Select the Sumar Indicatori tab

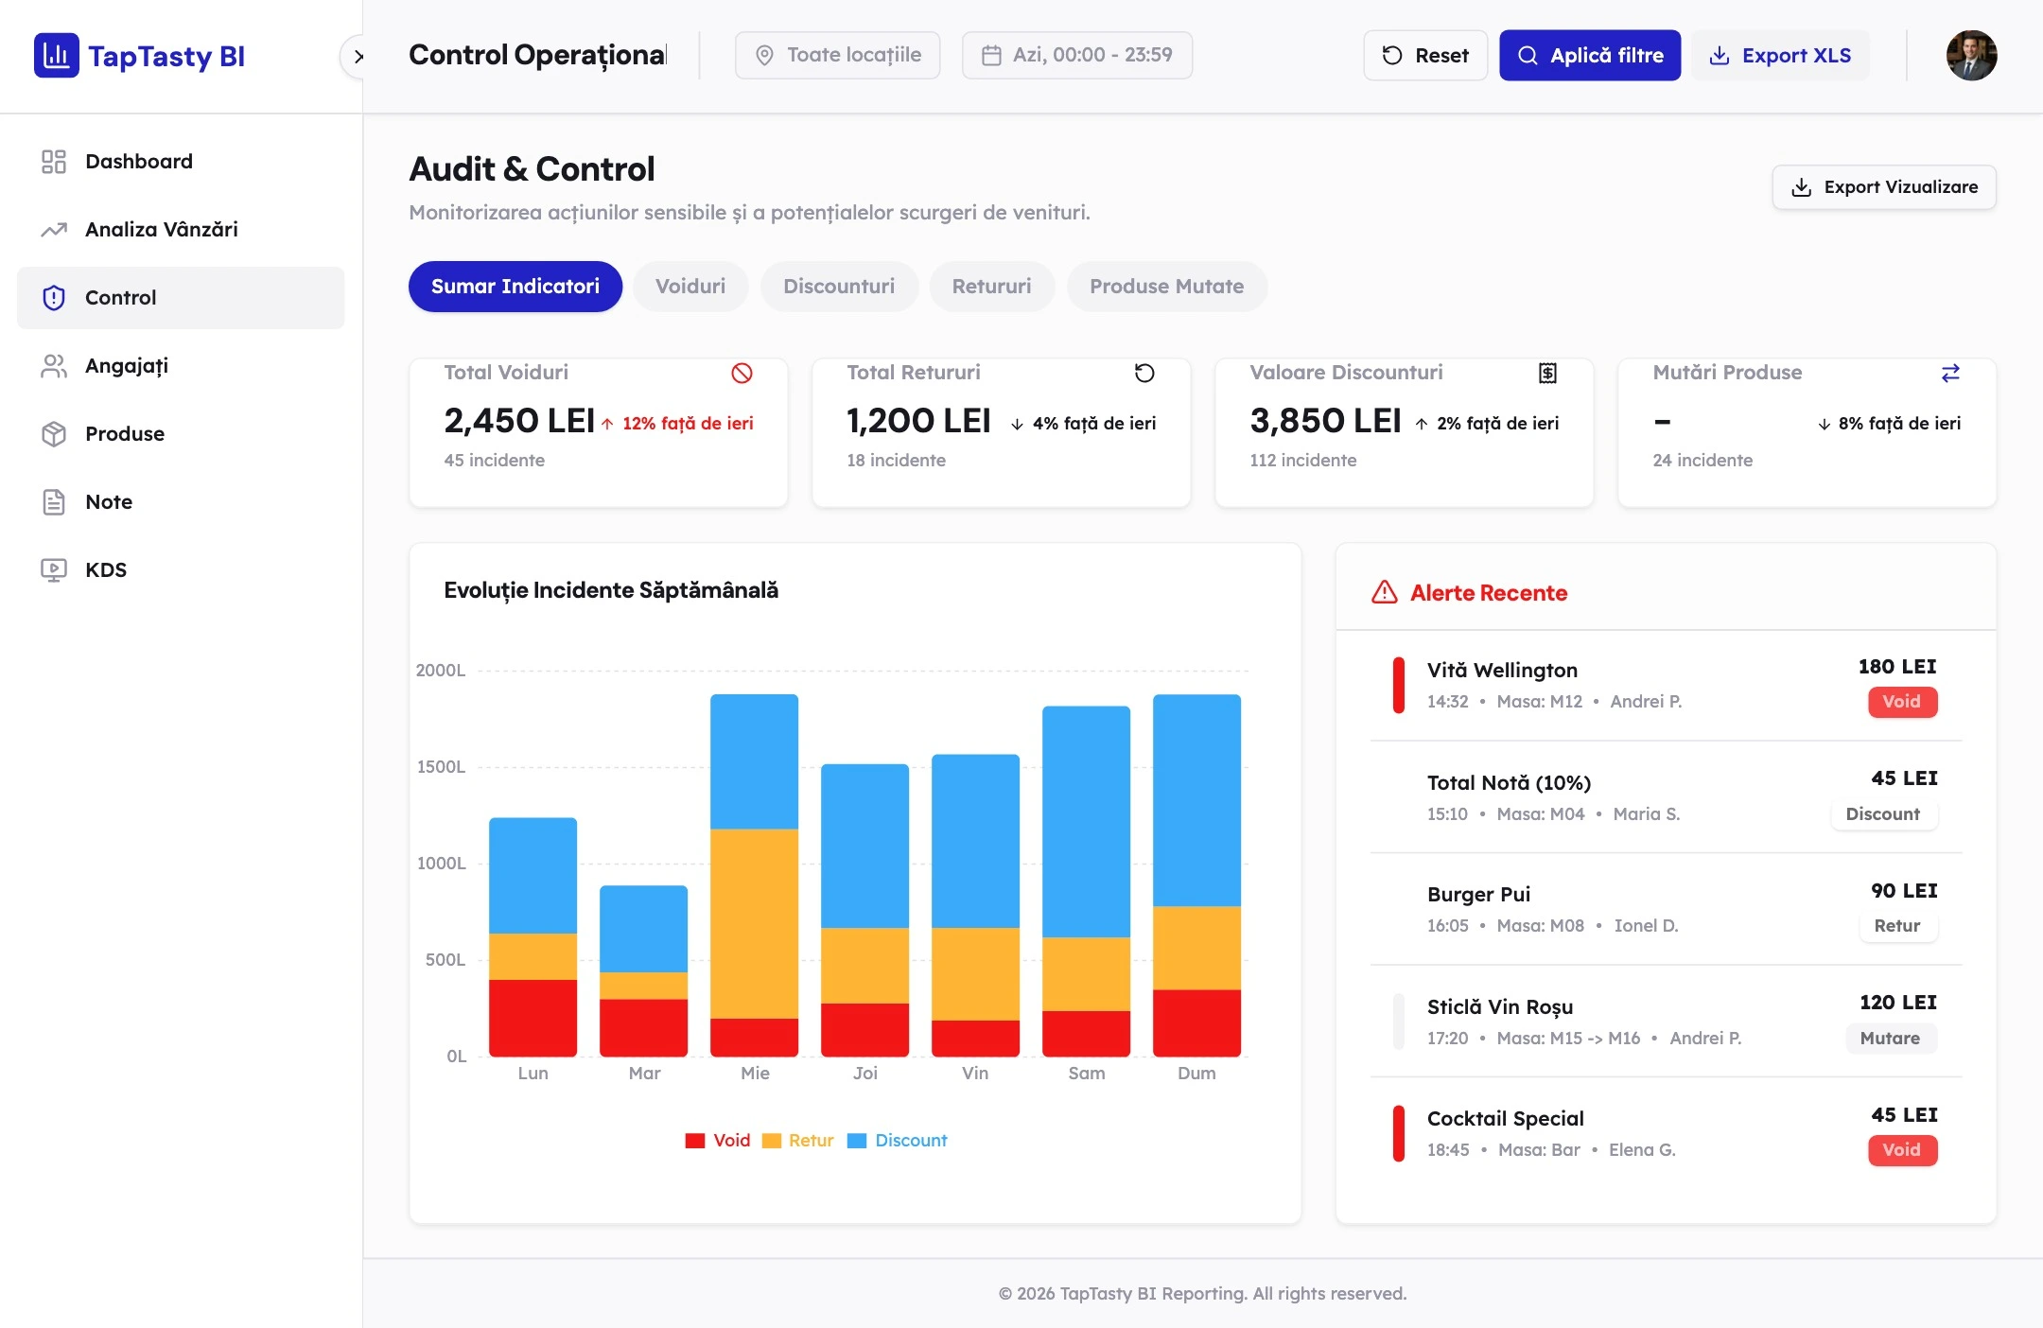(x=515, y=287)
